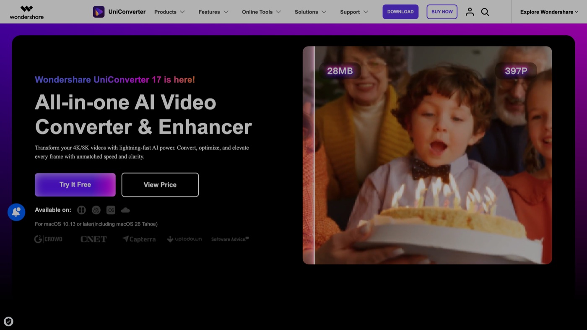The image size is (587, 330).
Task: Expand the Online Tools menu chevron
Action: [x=278, y=12]
